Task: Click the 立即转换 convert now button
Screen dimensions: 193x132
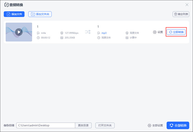Action: point(176,32)
